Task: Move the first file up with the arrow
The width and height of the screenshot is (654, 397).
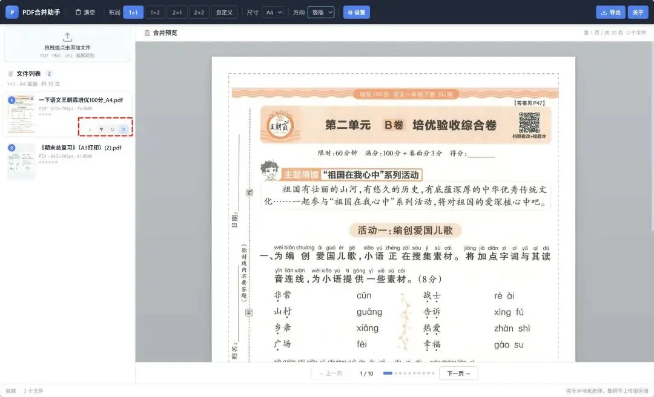Action: [x=90, y=130]
